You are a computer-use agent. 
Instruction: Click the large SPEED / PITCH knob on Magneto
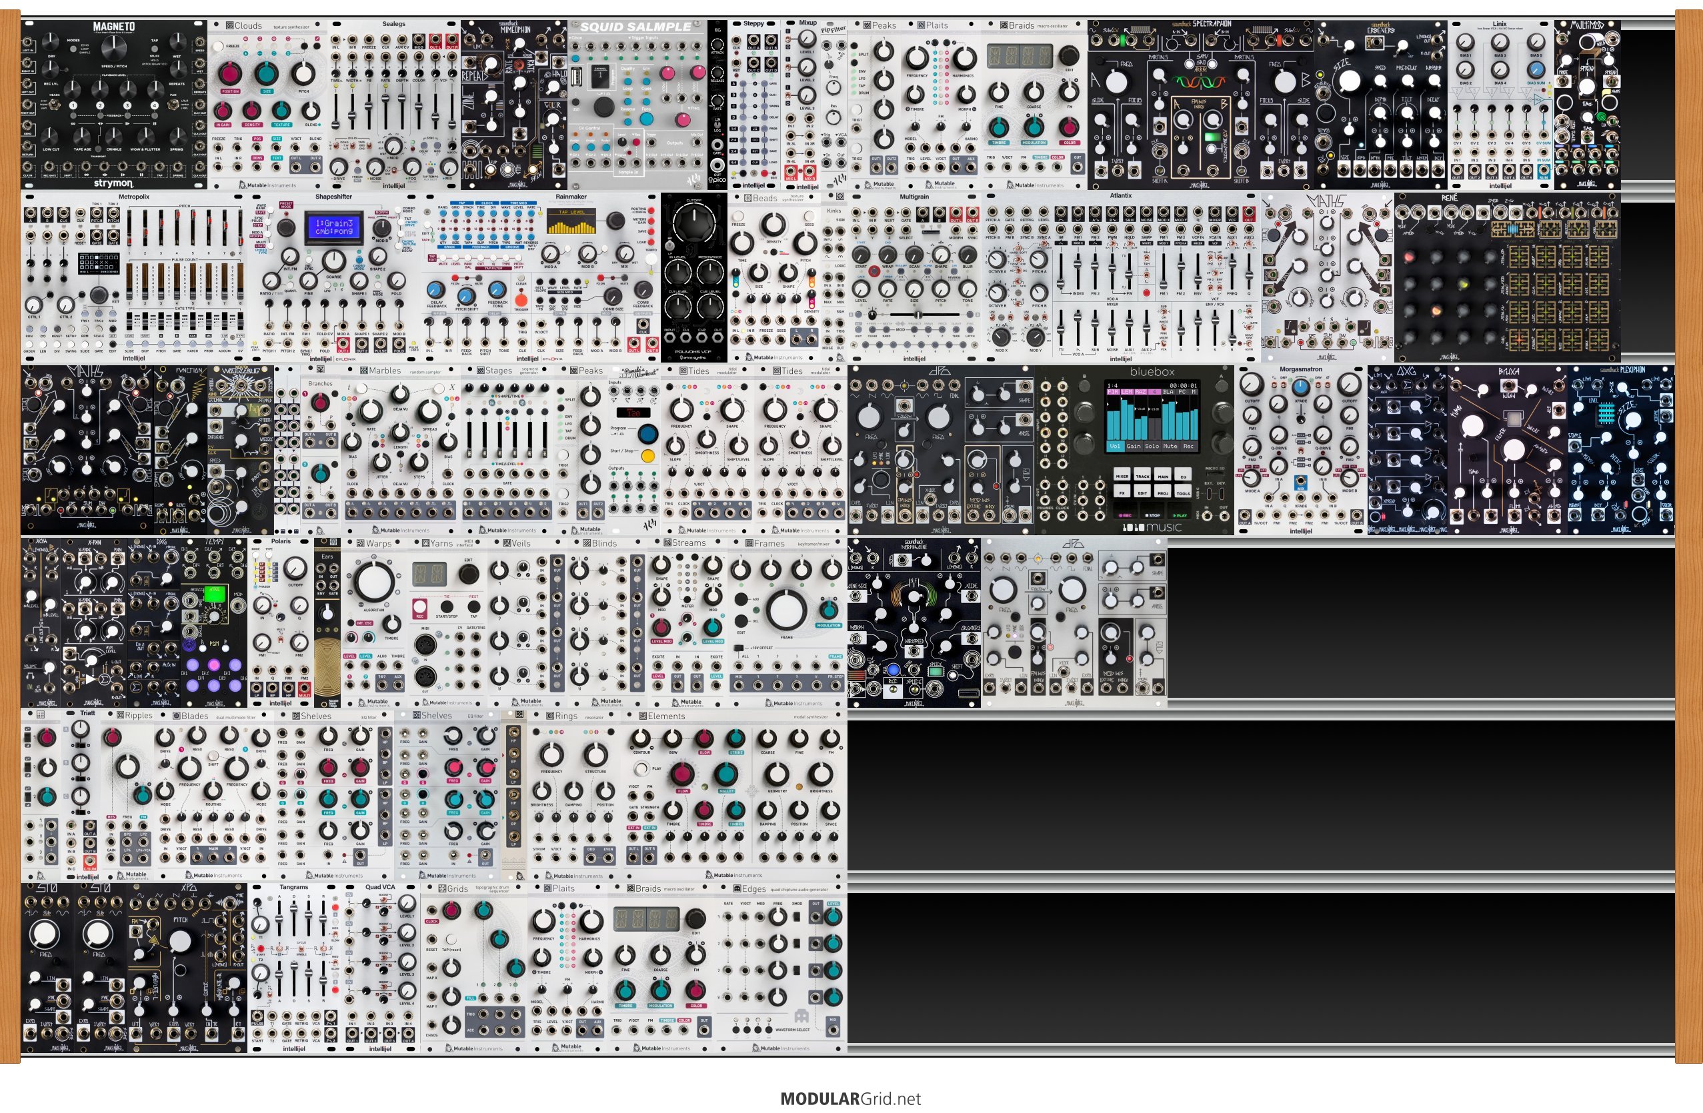tap(114, 47)
